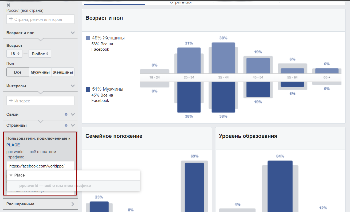Click the 55 - 64 age axis label
The width and height of the screenshot is (350, 212).
pos(292,77)
